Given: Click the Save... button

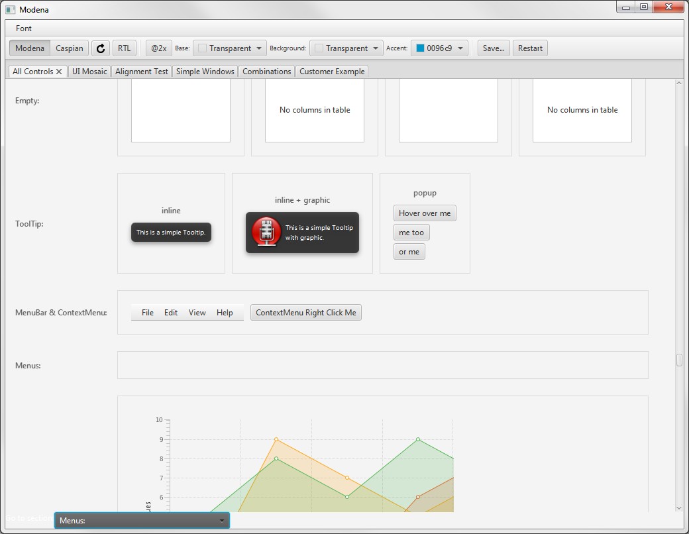Looking at the screenshot, I should [x=494, y=48].
